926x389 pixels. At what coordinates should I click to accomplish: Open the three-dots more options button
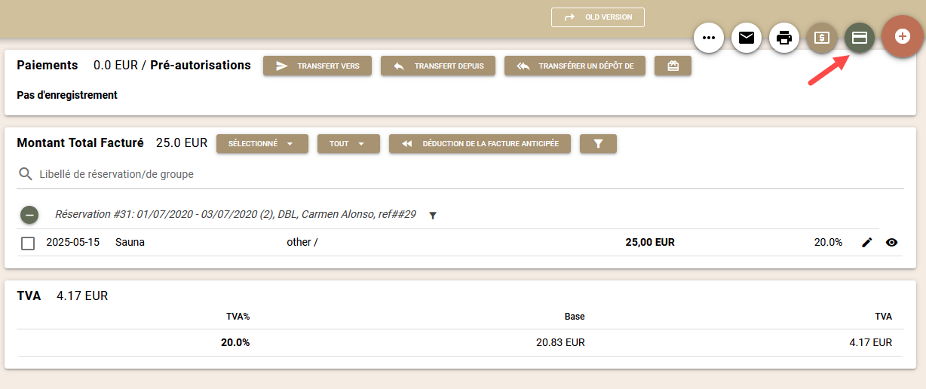(708, 37)
